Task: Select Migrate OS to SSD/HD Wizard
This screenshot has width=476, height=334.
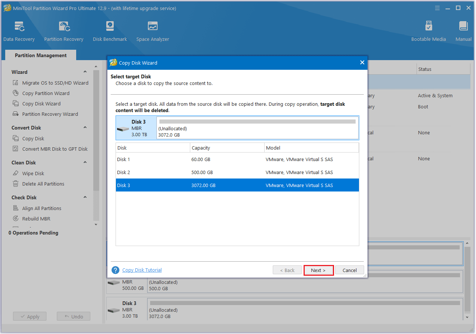Action: pyautogui.click(x=55, y=83)
